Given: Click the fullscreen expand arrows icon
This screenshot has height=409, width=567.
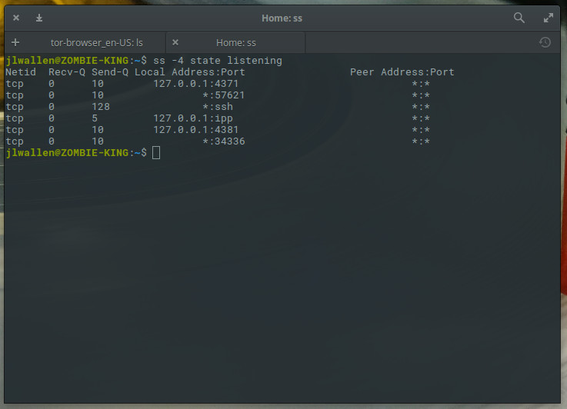Looking at the screenshot, I should click(x=549, y=17).
